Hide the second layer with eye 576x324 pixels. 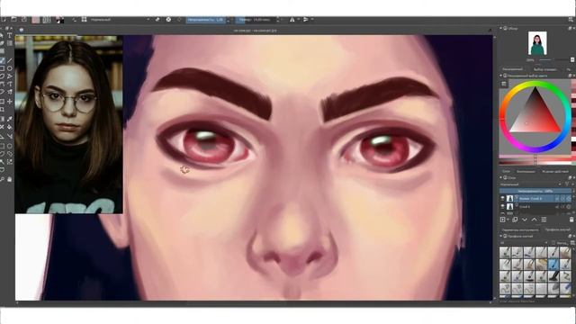(502, 207)
